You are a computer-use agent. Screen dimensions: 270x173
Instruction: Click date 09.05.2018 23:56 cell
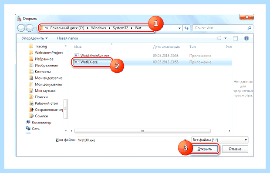pos(165,62)
